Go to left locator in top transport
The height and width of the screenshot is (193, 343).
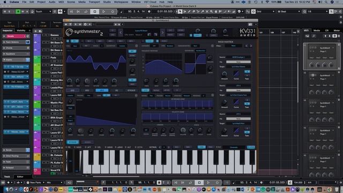pyautogui.click(x=71, y=11)
